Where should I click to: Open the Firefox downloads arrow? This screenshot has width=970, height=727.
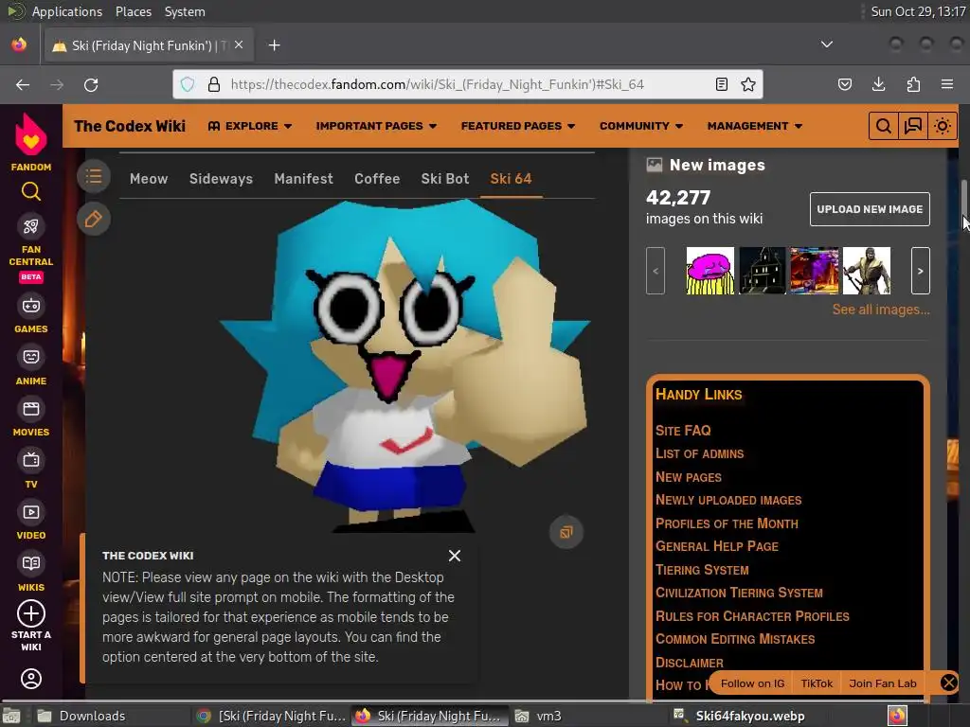(x=878, y=84)
